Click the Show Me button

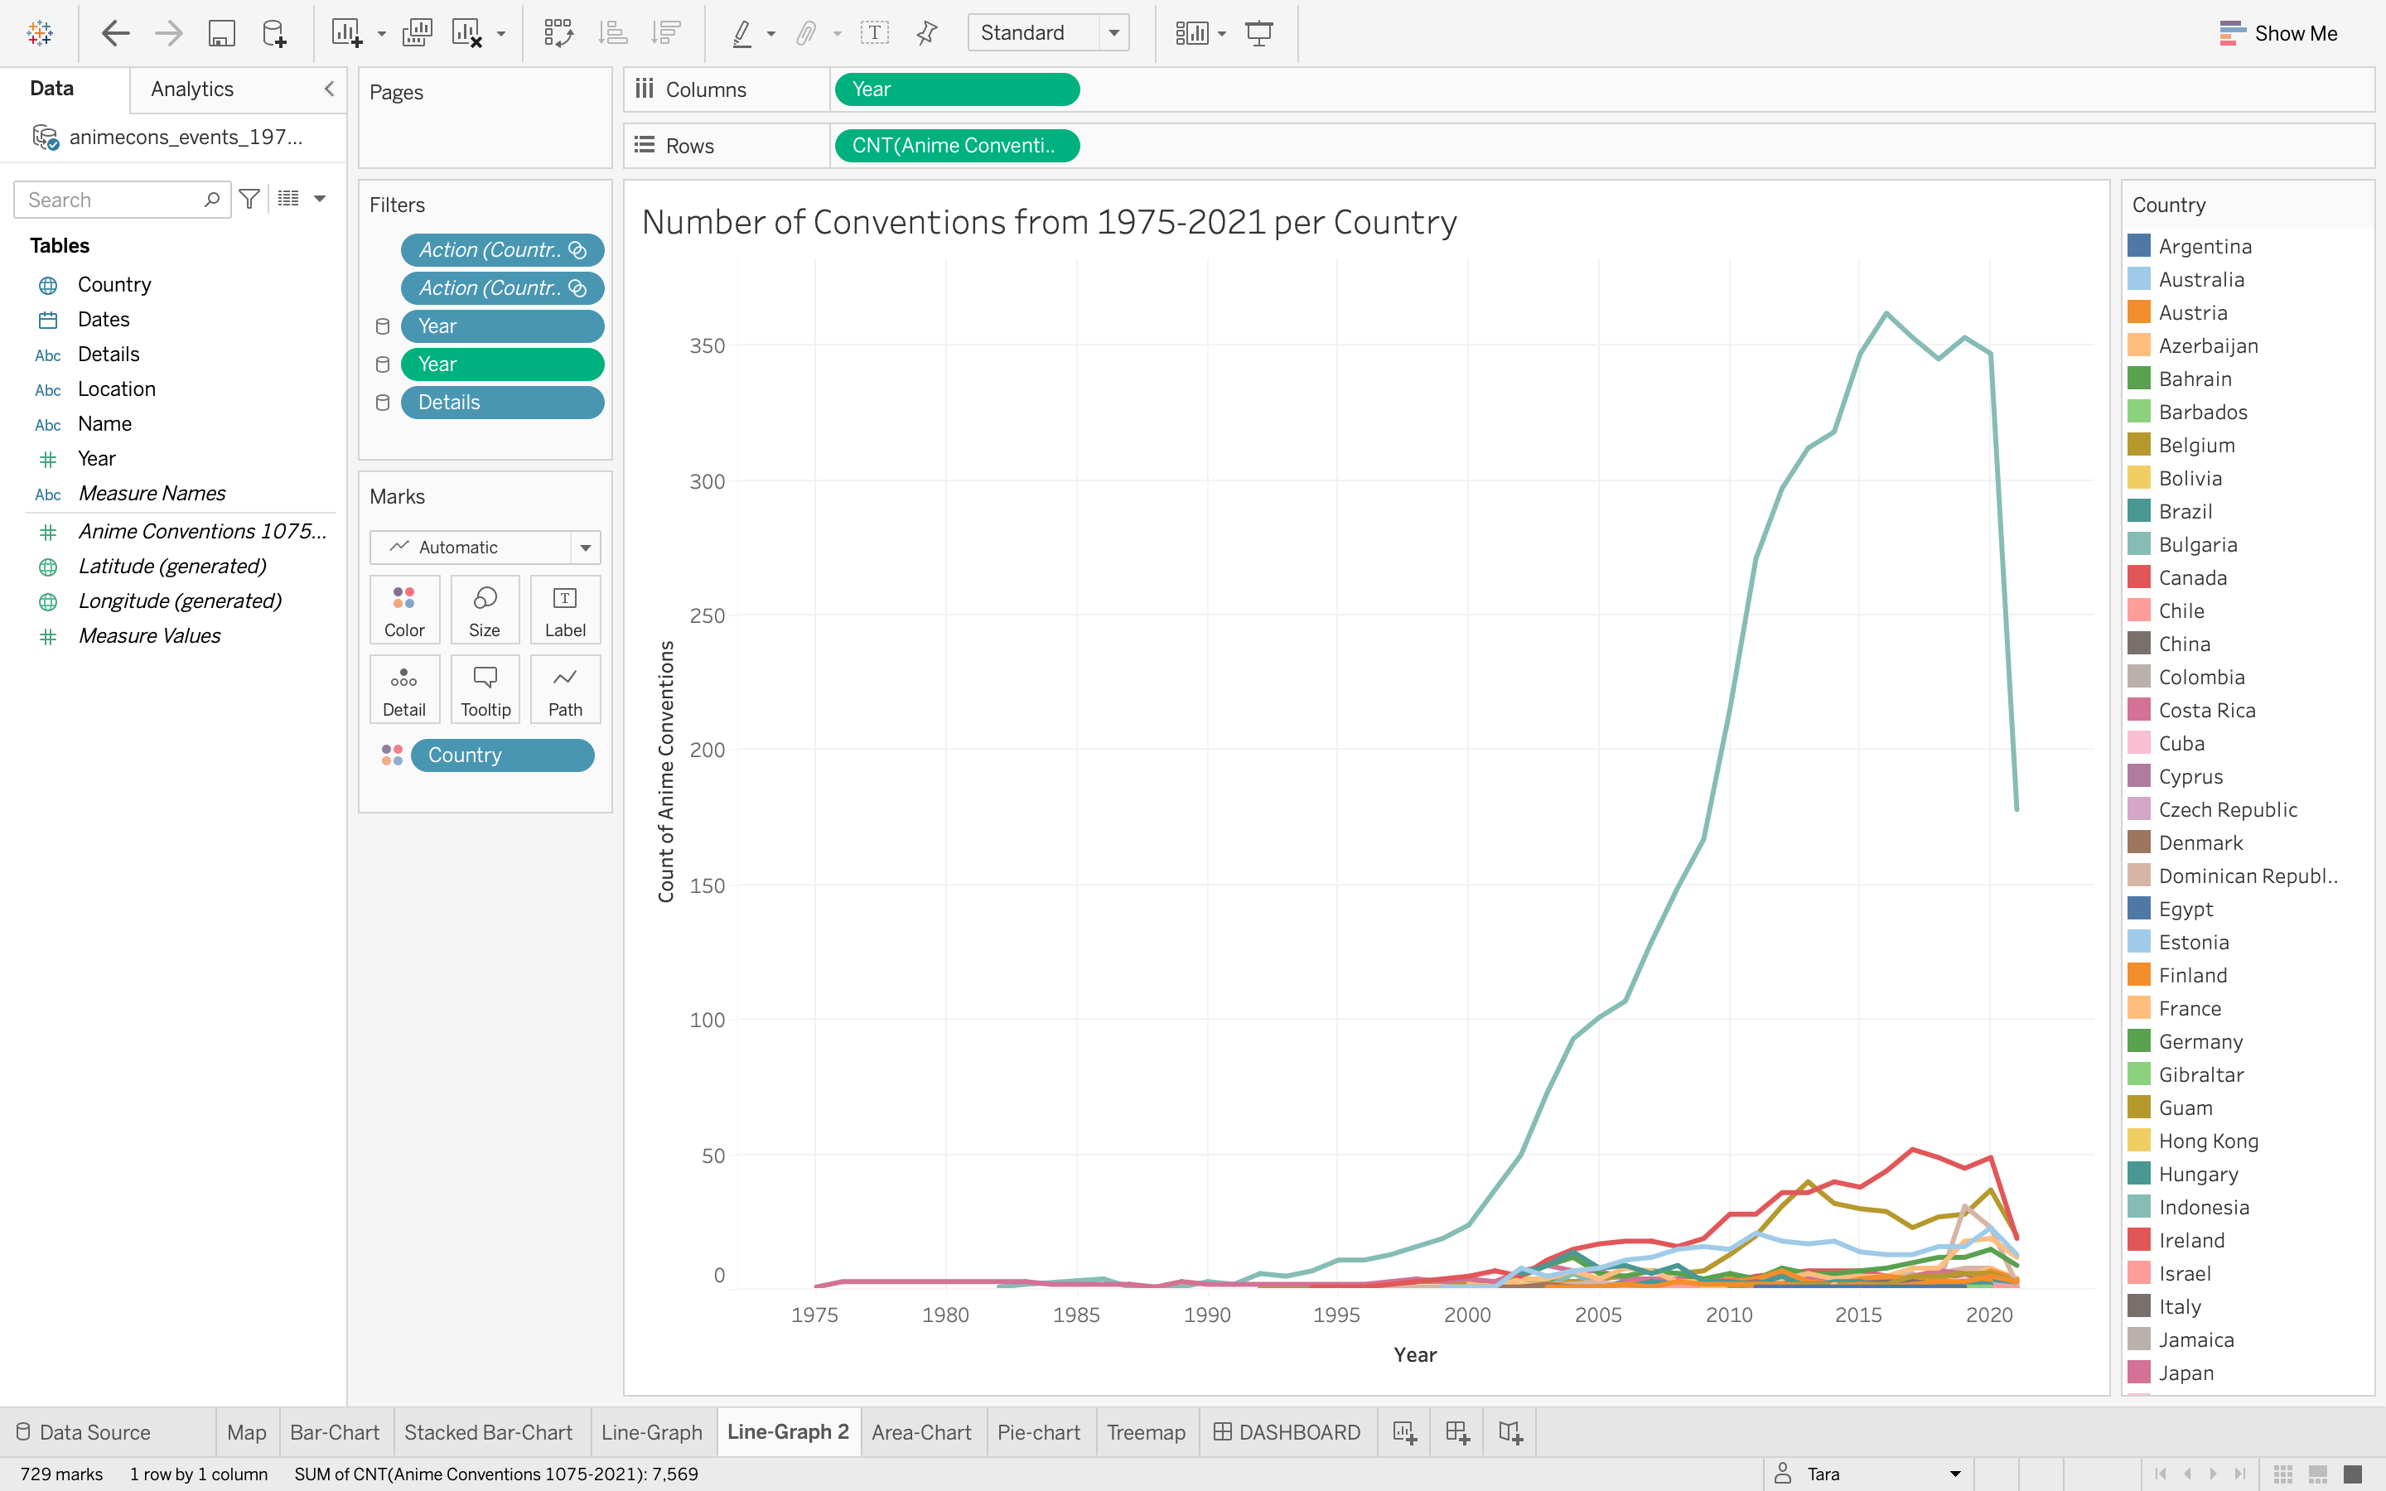(x=2277, y=32)
